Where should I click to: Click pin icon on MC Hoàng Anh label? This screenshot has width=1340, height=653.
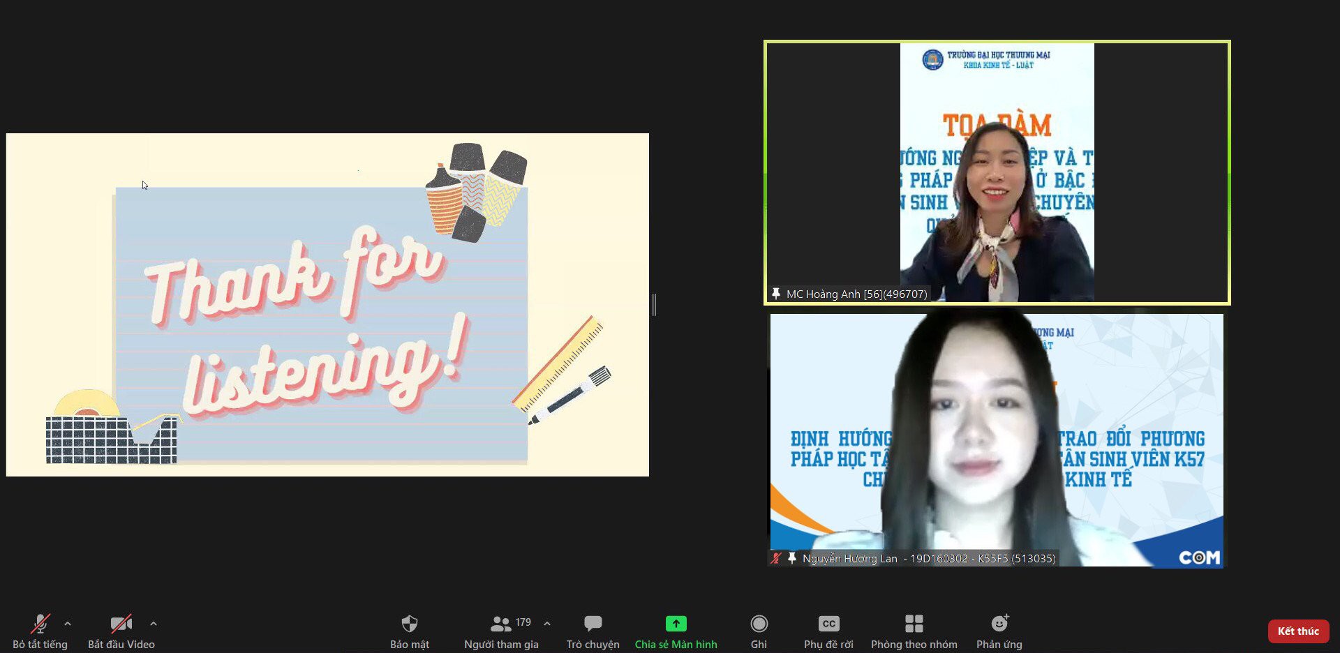pos(775,294)
